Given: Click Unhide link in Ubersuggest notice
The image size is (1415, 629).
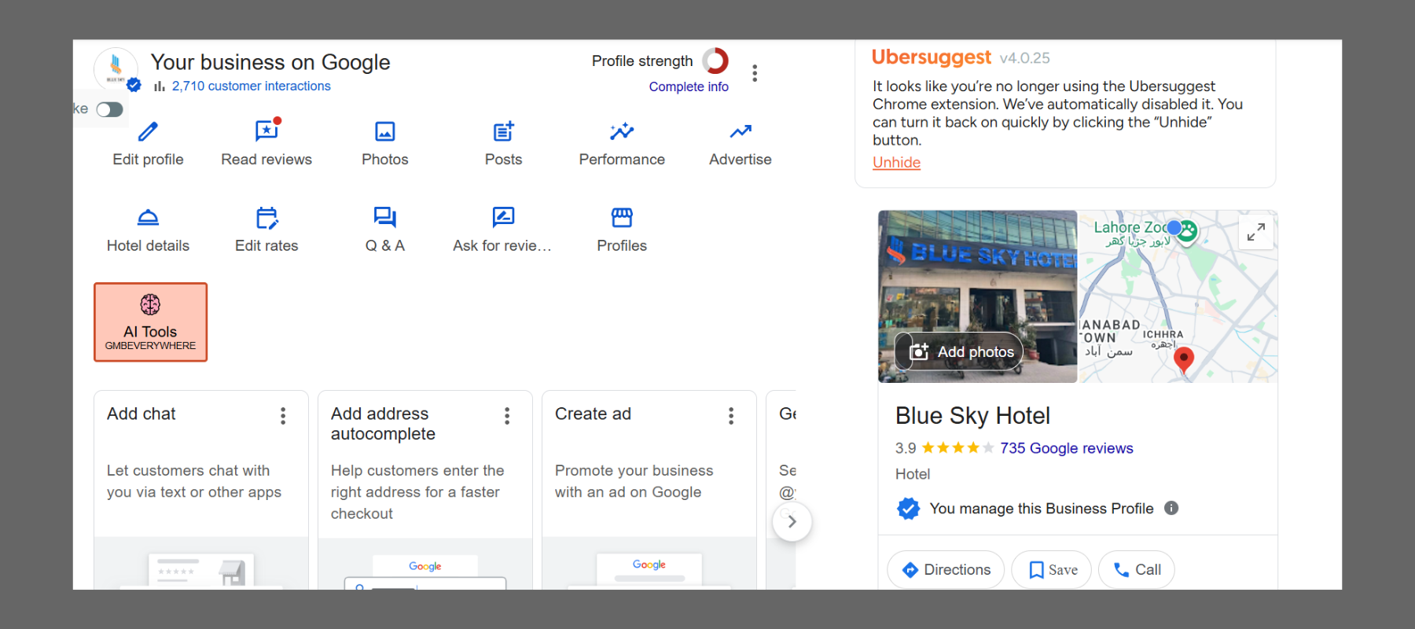Looking at the screenshot, I should (896, 163).
